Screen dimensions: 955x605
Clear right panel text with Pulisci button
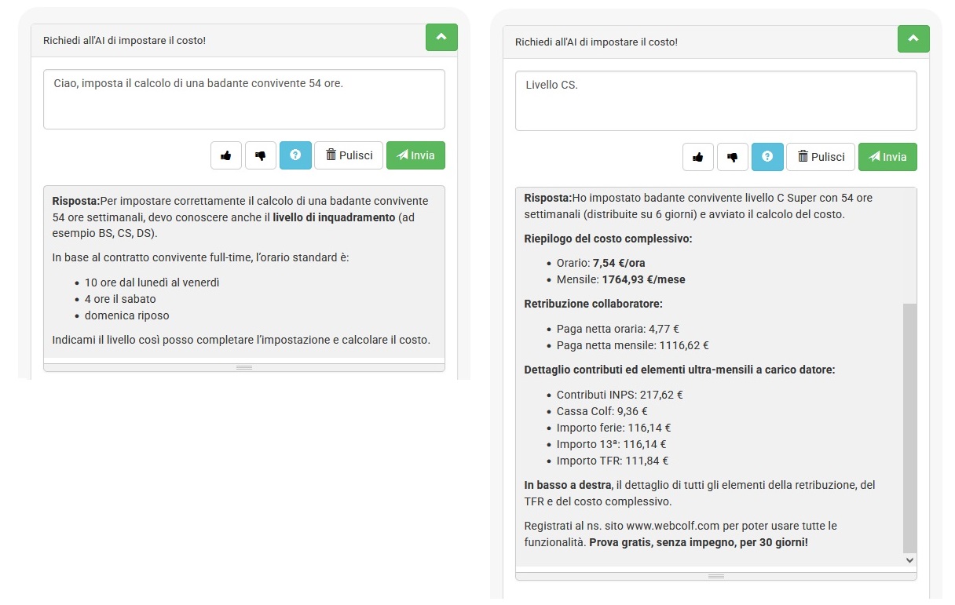[x=821, y=157]
